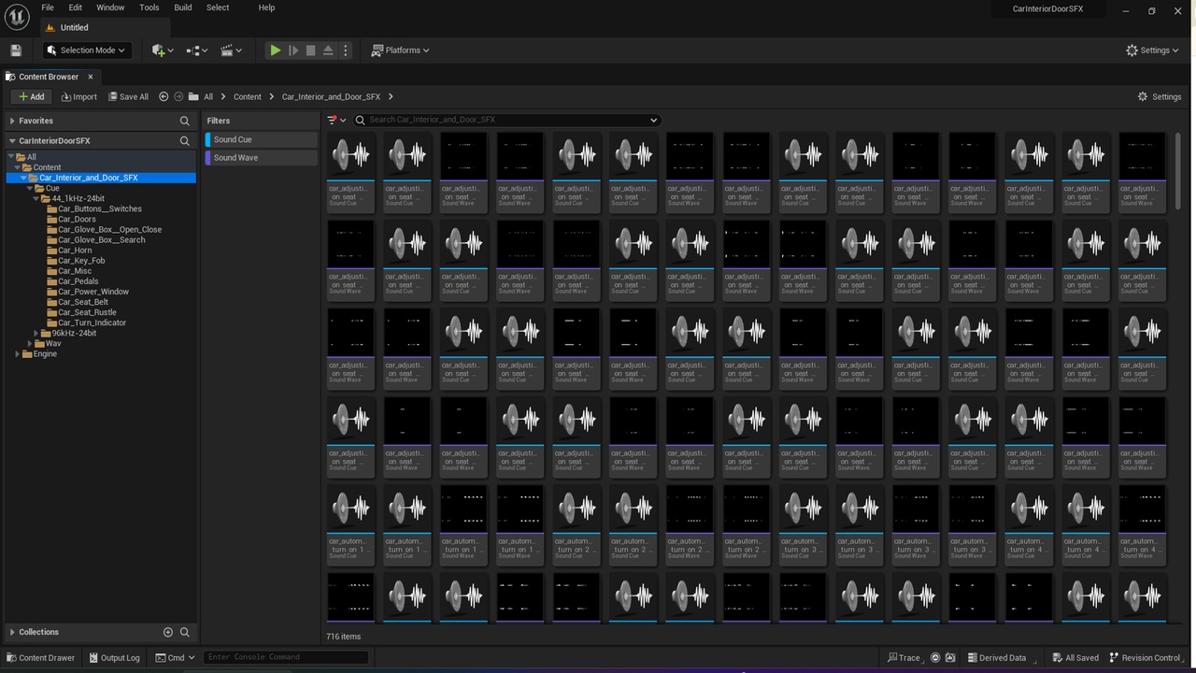1196x673 pixels.
Task: Select the Car_Buttons__Switches folder
Action: [100, 208]
